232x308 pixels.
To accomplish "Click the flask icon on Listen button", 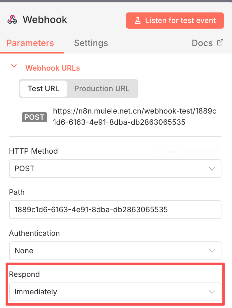I will point(137,21).
